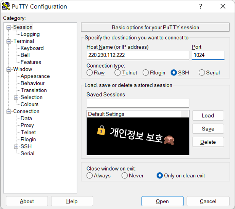Viewport: 235px width, 209px height.
Task: Open the Terminal category
Action: (24, 41)
